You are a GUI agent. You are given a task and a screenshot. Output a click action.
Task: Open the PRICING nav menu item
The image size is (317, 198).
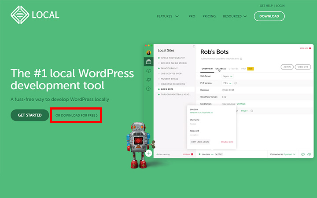209,16
